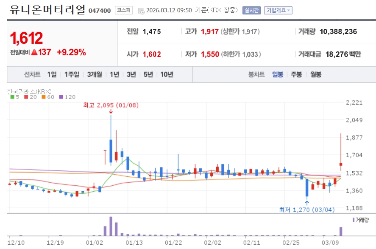Switch to 주봉 weekly candle chart
This screenshot has height=249, width=376.
[296, 74]
